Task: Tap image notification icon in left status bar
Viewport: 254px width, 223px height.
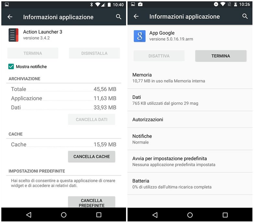Action: 7,5
